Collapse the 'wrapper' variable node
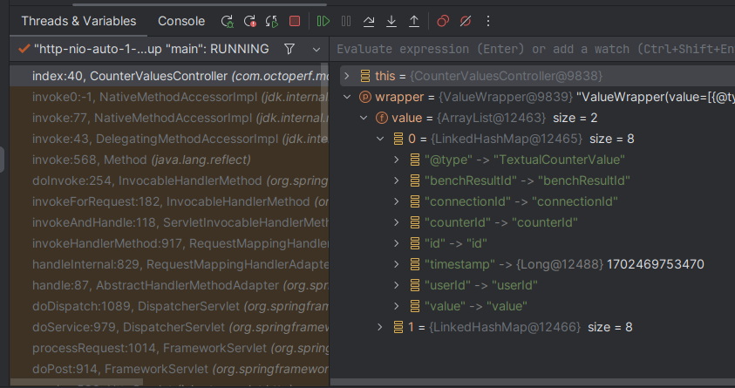Screen dimensions: 735x388 coord(347,97)
